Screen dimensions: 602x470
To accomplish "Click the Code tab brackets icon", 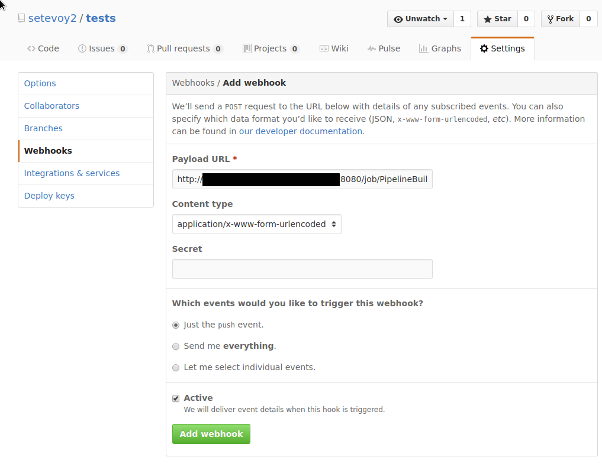I will tap(31, 48).
